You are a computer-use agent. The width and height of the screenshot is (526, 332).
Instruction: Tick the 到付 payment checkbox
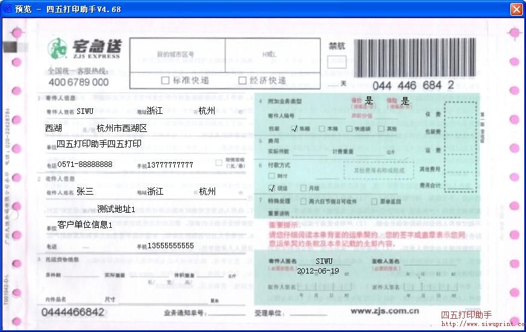271,176
